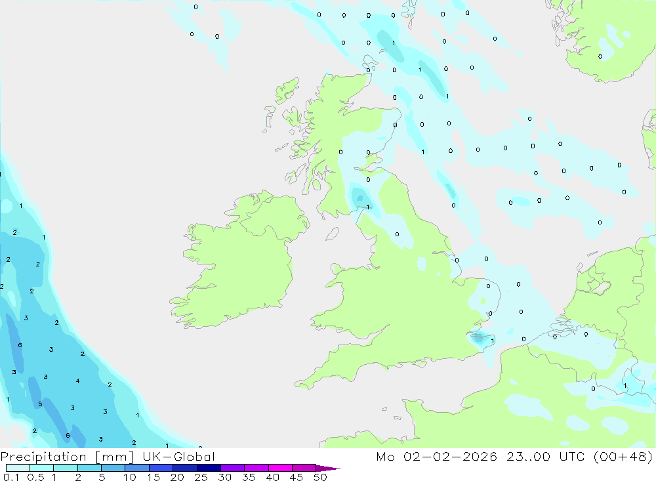Image resolution: width=656 pixels, height=481 pixels.
Task: Click the '25' legend scale label
Action: click(201, 477)
